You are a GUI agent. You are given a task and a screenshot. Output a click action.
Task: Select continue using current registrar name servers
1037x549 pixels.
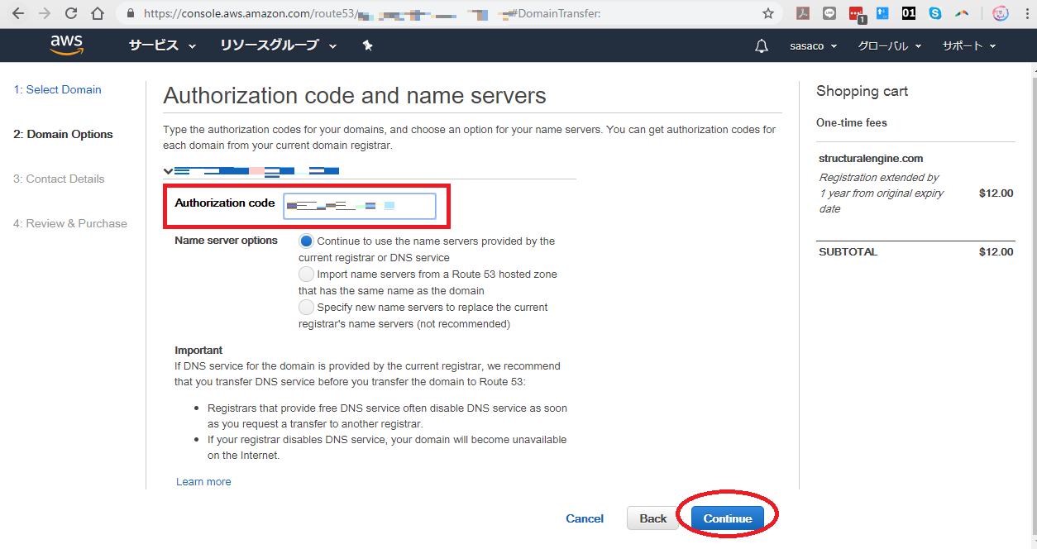pyautogui.click(x=306, y=241)
